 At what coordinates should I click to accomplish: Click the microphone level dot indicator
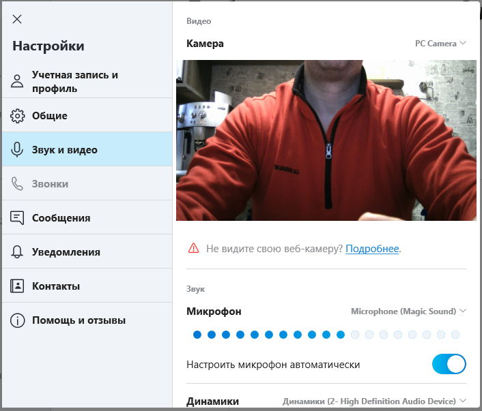point(326,335)
